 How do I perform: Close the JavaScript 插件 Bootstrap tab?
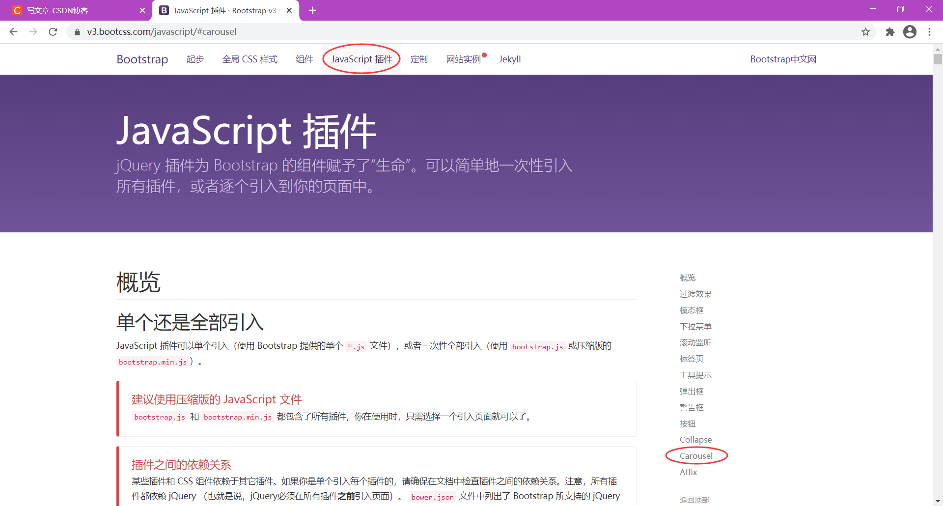click(x=289, y=10)
